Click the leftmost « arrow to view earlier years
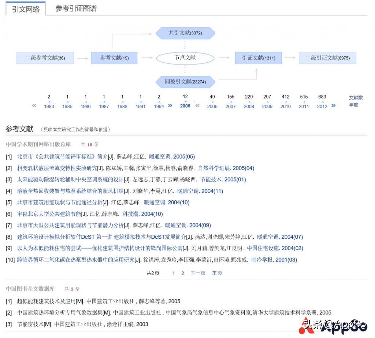Viewport: 375px width, 338px height. coord(34,105)
